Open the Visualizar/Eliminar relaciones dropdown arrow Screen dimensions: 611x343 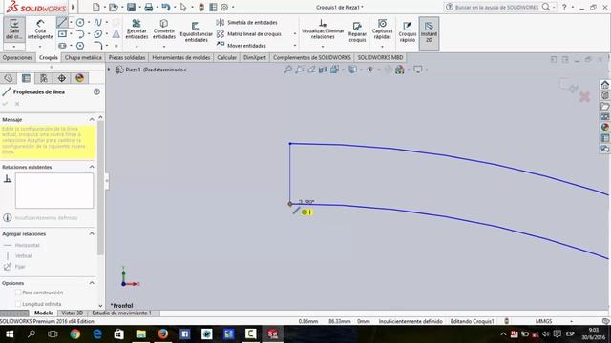click(x=323, y=47)
